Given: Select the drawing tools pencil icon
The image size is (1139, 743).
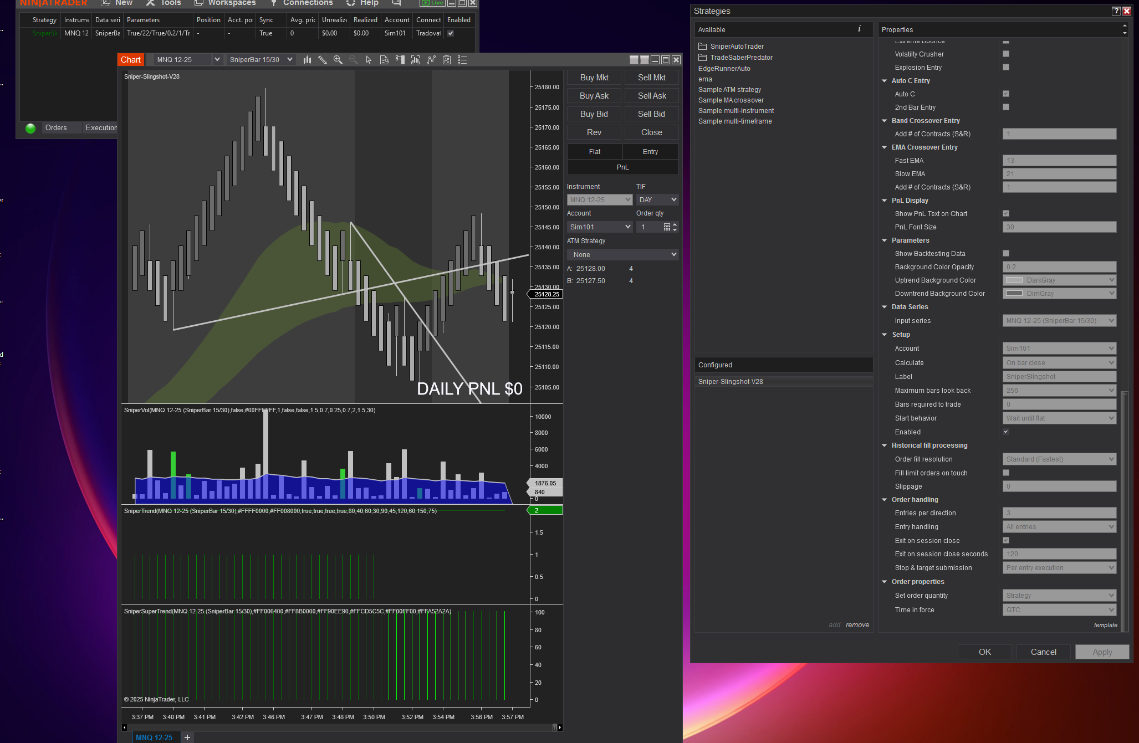Looking at the screenshot, I should (323, 60).
